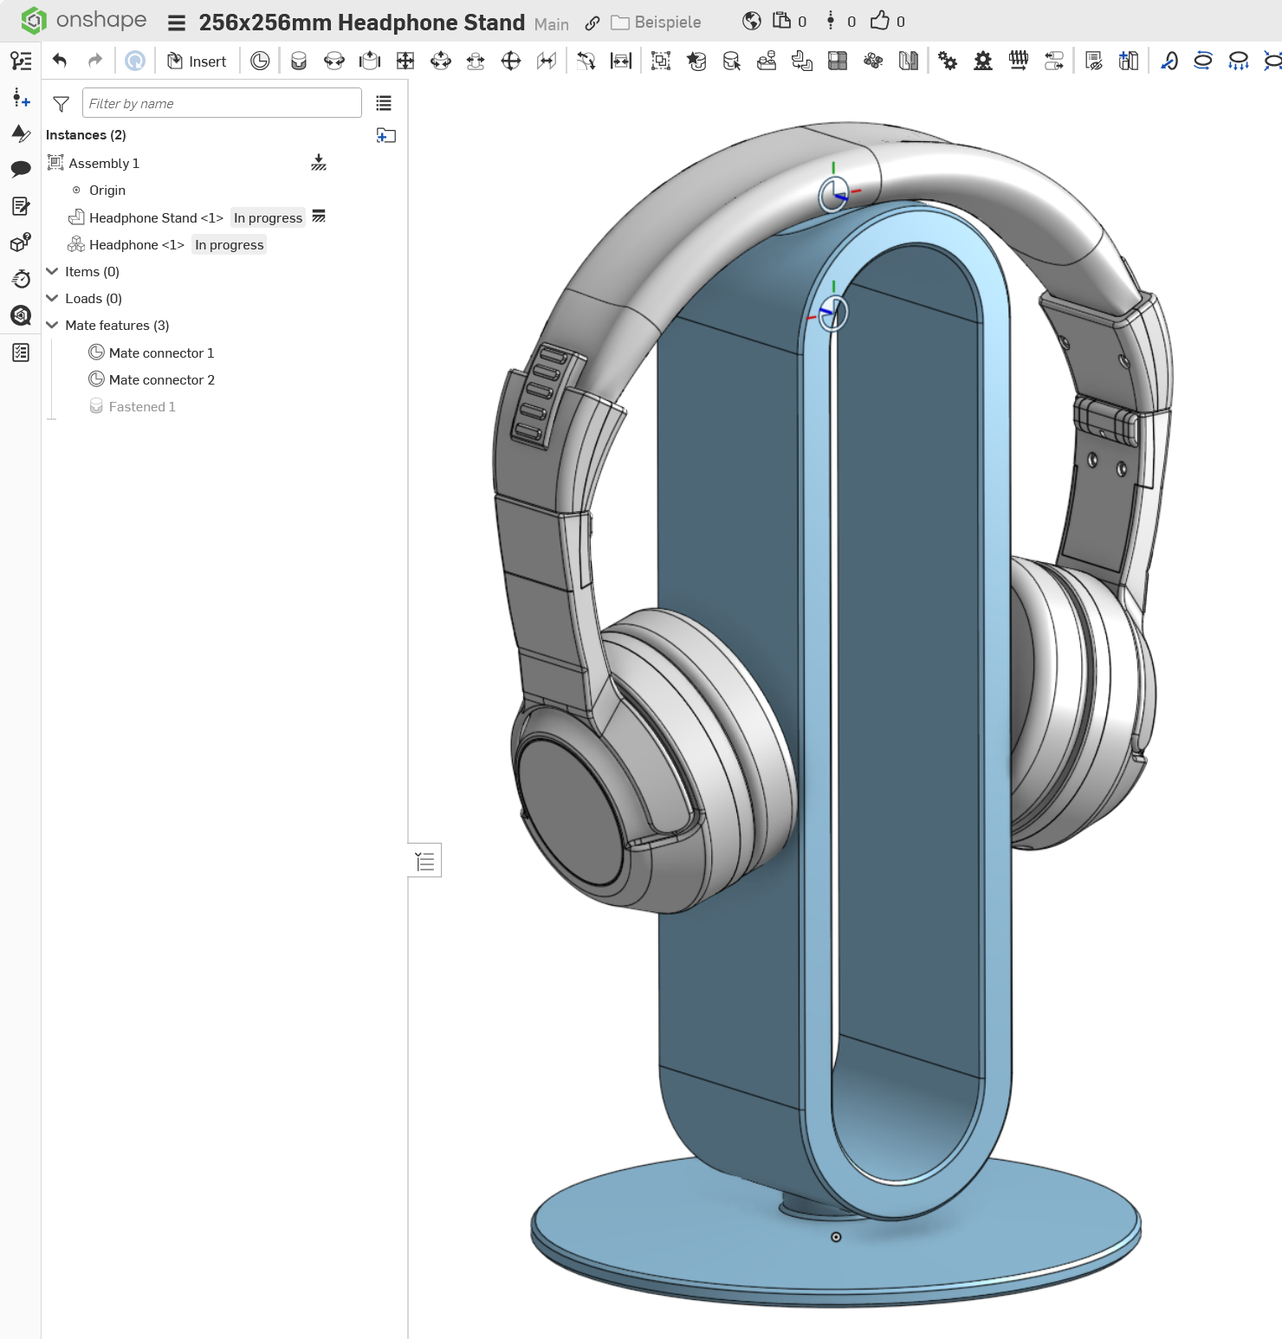Select the Cylindrical mate tool
This screenshot has width=1282, height=1339.
(x=441, y=61)
